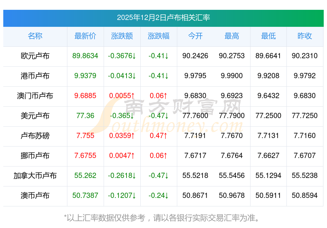Select latest price 55.262
This screenshot has height=228, width=327.
coord(85,175)
